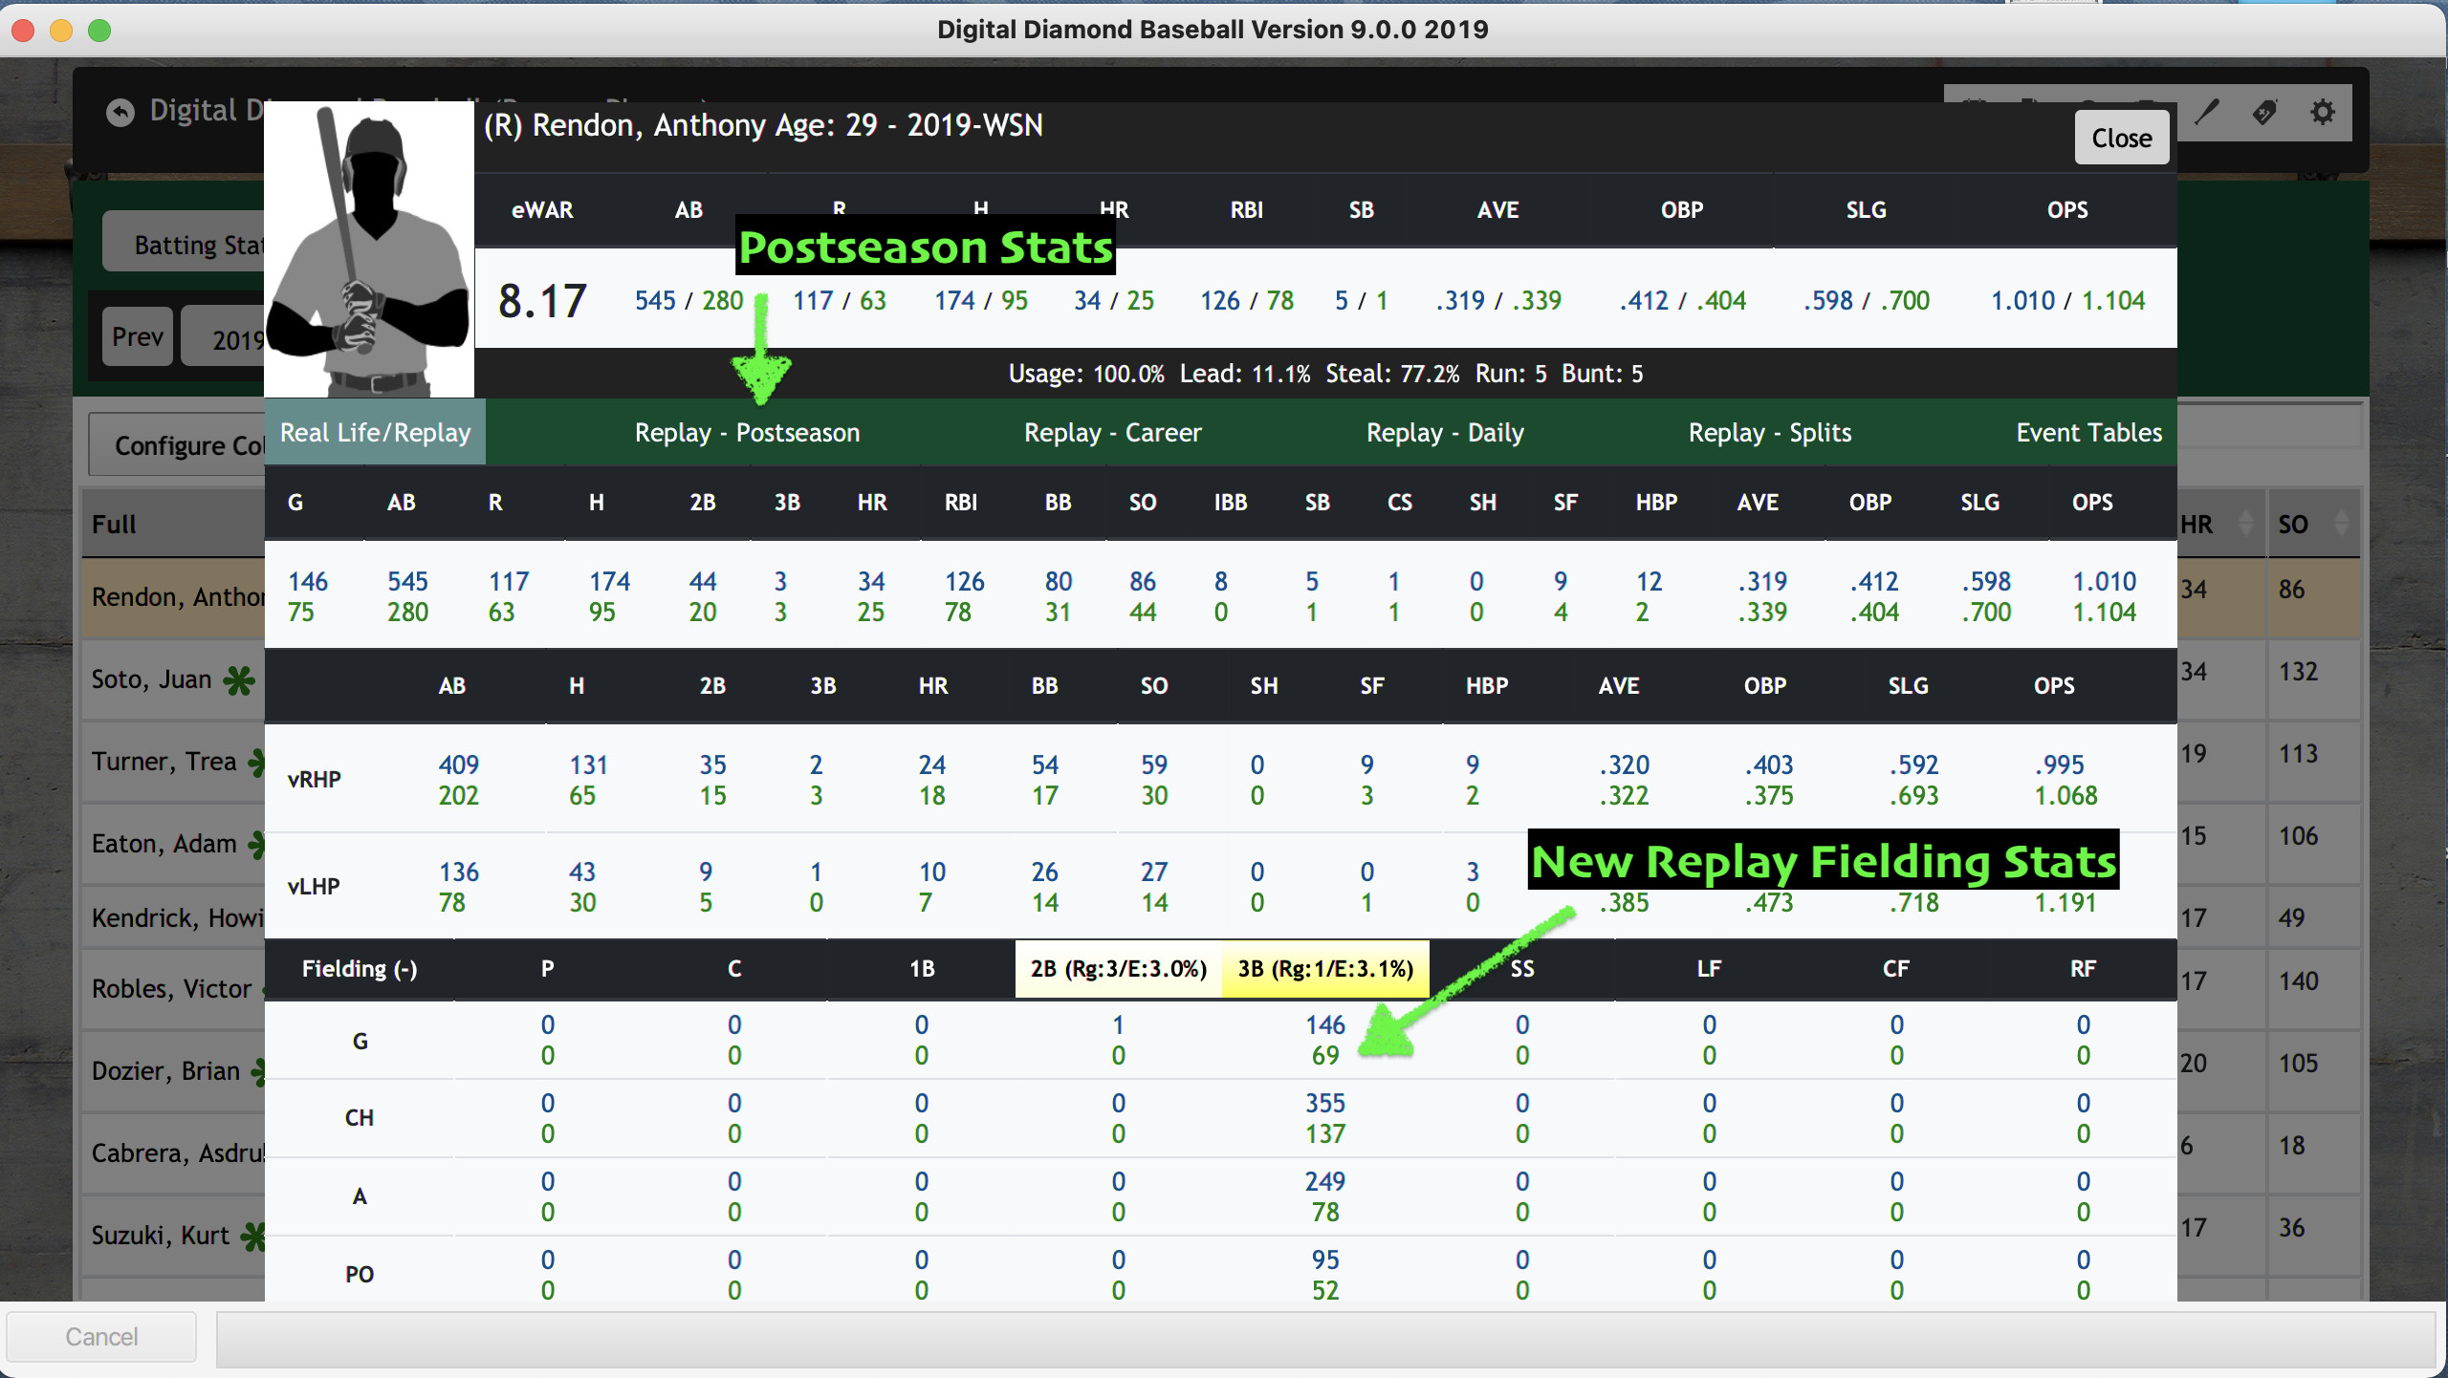Select the bat icon in the top toolbar

pos(2206,114)
